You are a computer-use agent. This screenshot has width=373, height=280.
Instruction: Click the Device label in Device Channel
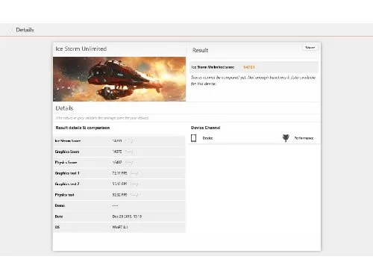207,138
